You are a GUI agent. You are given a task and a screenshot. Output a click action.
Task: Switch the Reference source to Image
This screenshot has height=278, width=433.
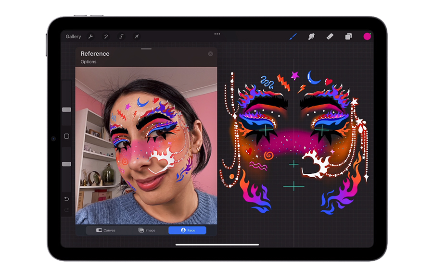(147, 230)
